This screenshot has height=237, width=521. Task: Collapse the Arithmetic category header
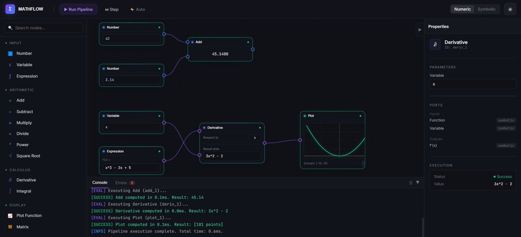click(x=19, y=90)
